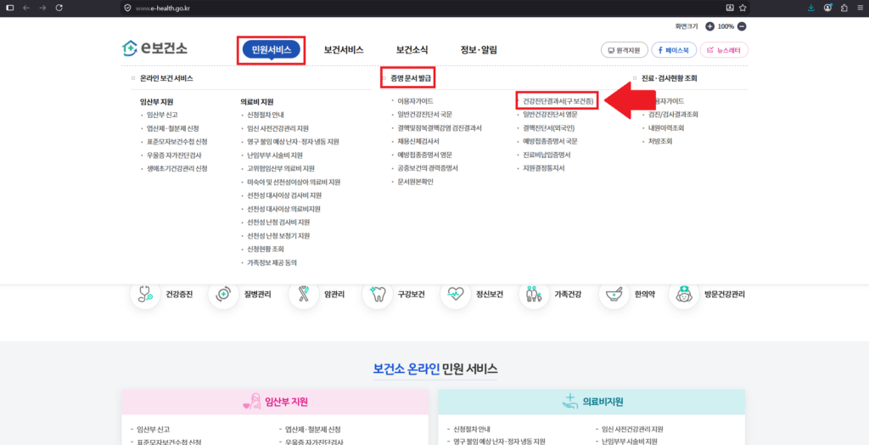The height and width of the screenshot is (445, 869).
Task: Open the 가족건강 family icon
Action: pyautogui.click(x=535, y=295)
